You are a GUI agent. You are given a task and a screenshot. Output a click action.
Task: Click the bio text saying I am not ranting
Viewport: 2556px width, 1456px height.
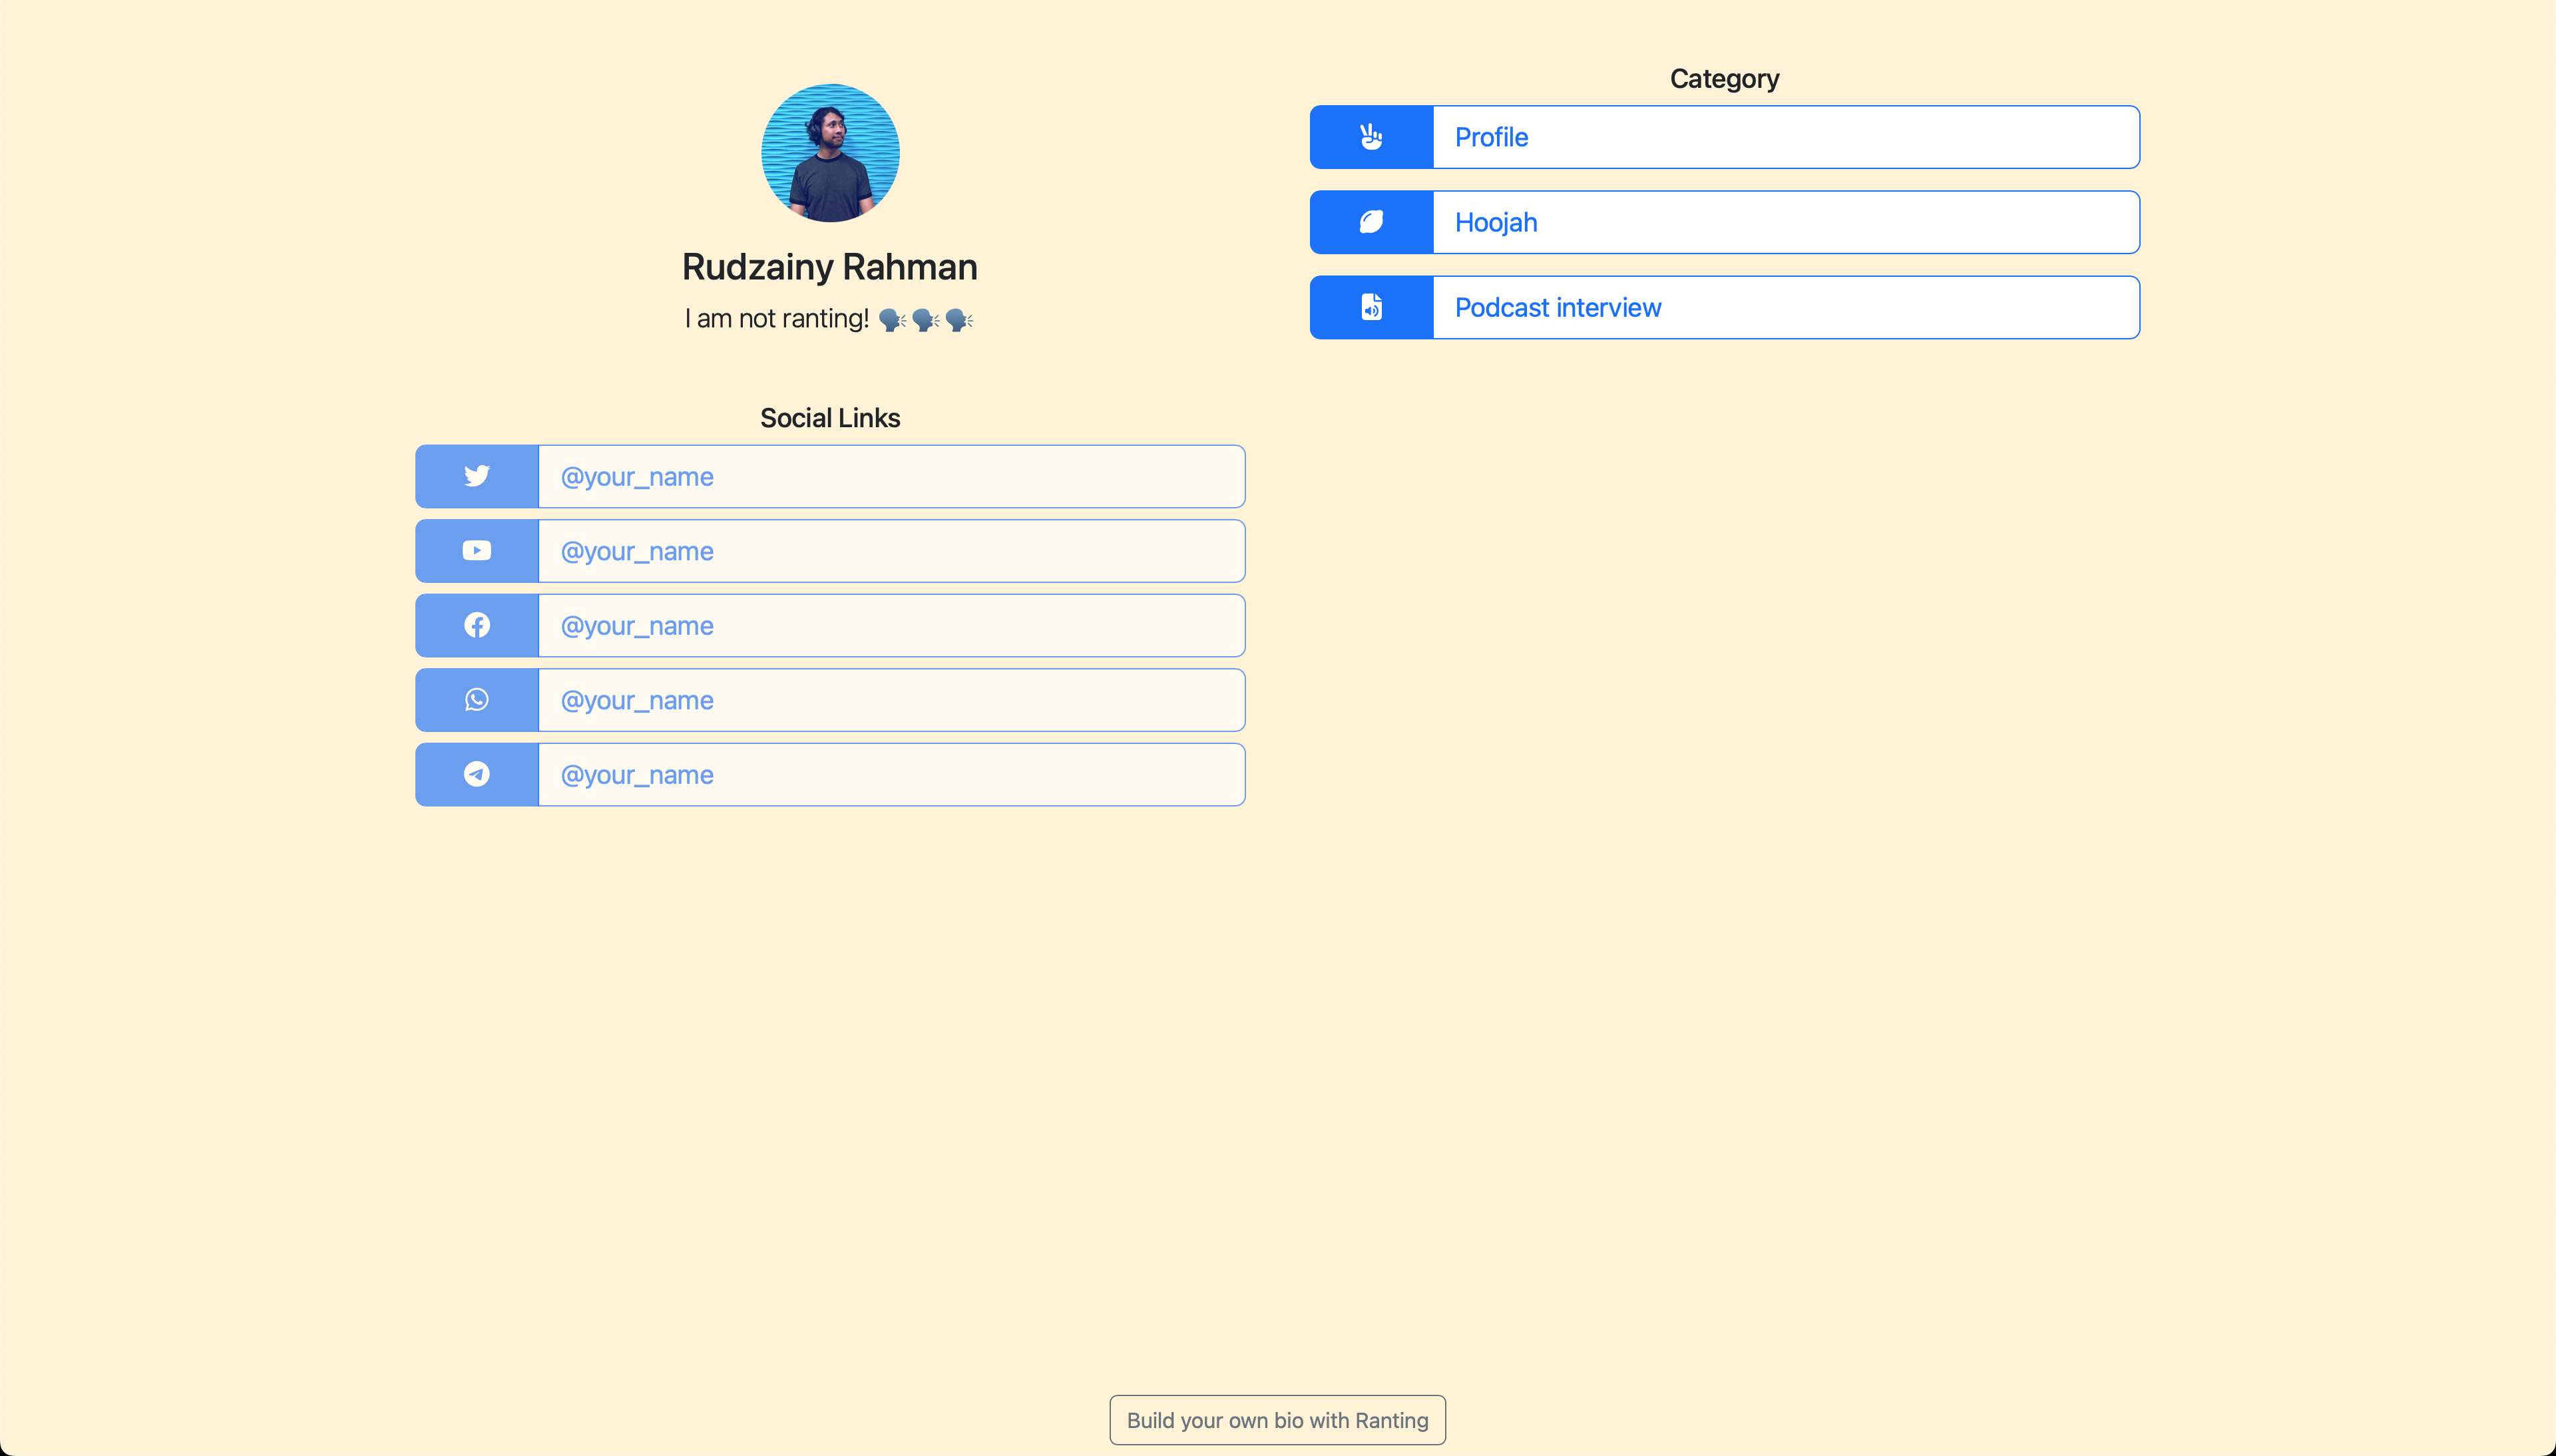click(x=829, y=318)
